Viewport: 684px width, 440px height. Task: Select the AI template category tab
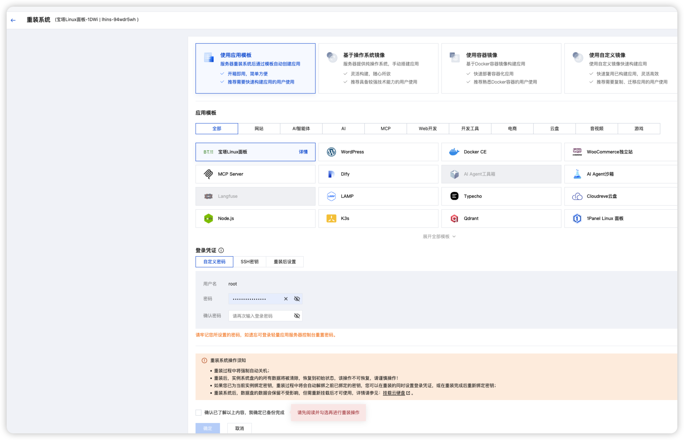point(344,129)
